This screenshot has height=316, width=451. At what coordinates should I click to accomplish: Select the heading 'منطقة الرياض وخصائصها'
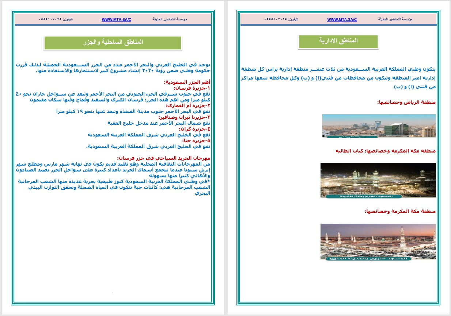click(x=405, y=102)
